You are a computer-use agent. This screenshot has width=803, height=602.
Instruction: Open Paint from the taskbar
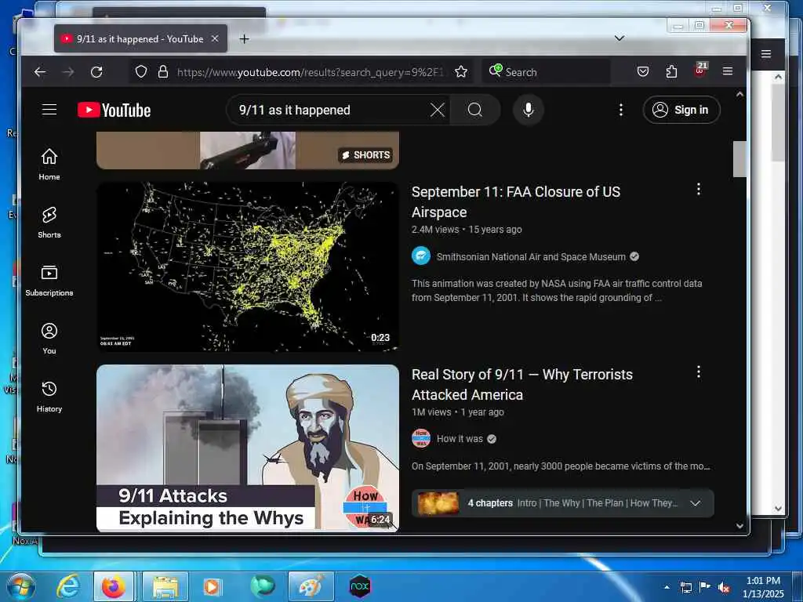311,586
